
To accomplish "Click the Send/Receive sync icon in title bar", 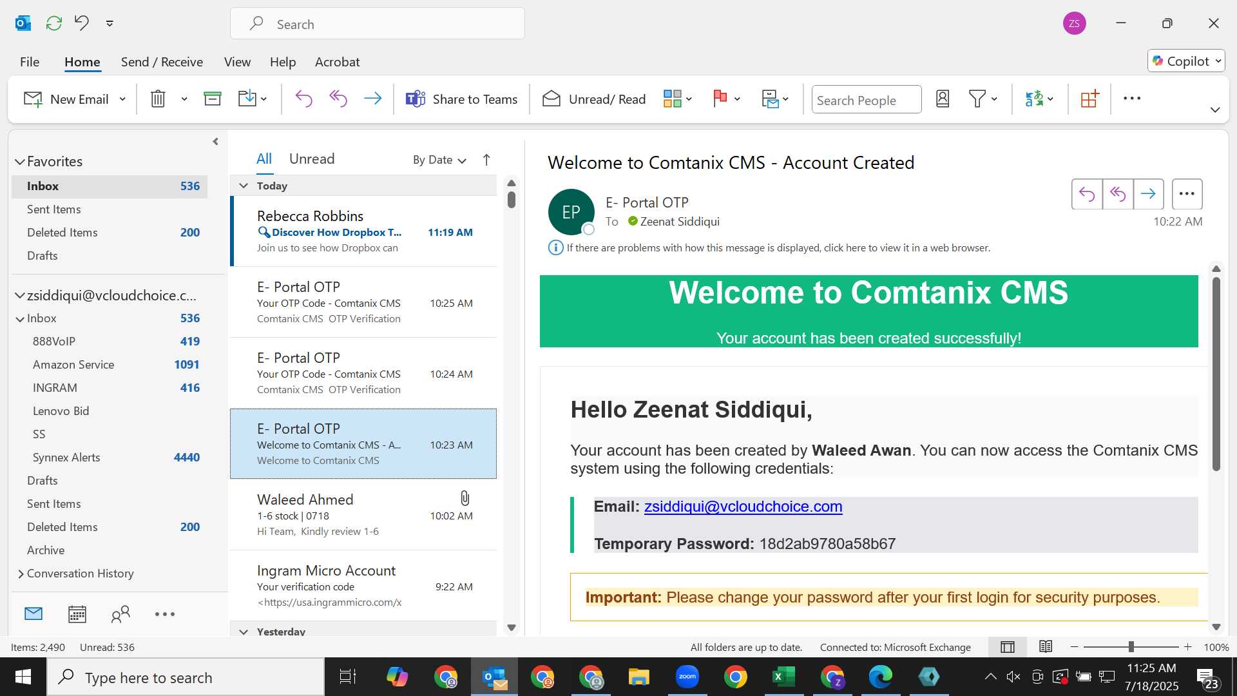I will [54, 23].
